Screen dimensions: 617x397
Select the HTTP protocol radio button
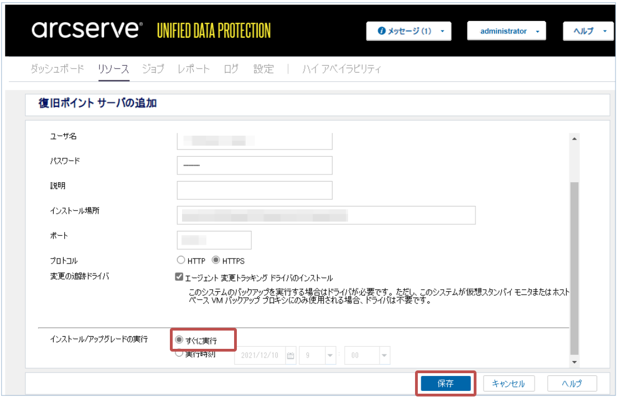(180, 260)
